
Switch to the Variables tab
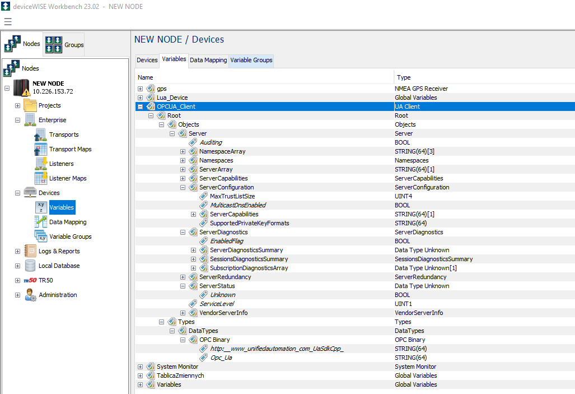(174, 59)
